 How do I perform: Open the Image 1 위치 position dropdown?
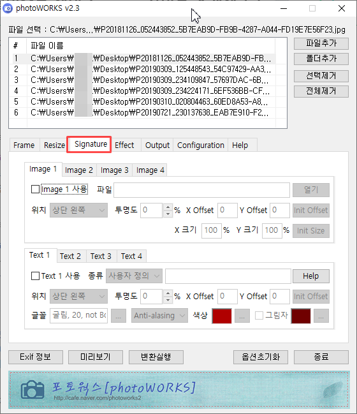click(x=78, y=210)
